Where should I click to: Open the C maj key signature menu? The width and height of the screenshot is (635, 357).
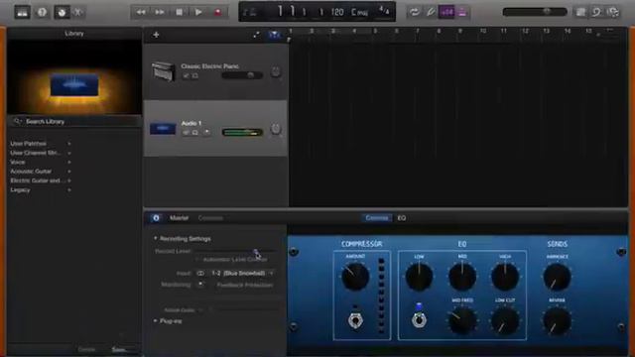pyautogui.click(x=359, y=12)
